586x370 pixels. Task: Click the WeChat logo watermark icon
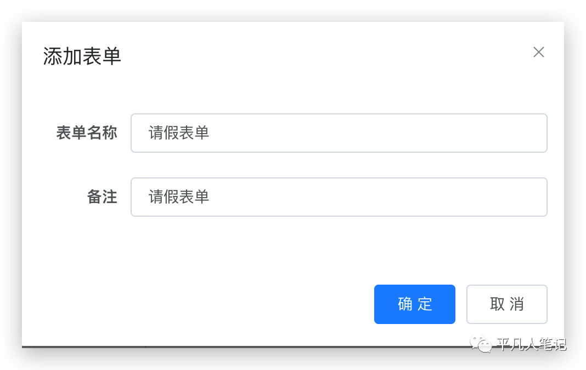(x=481, y=344)
